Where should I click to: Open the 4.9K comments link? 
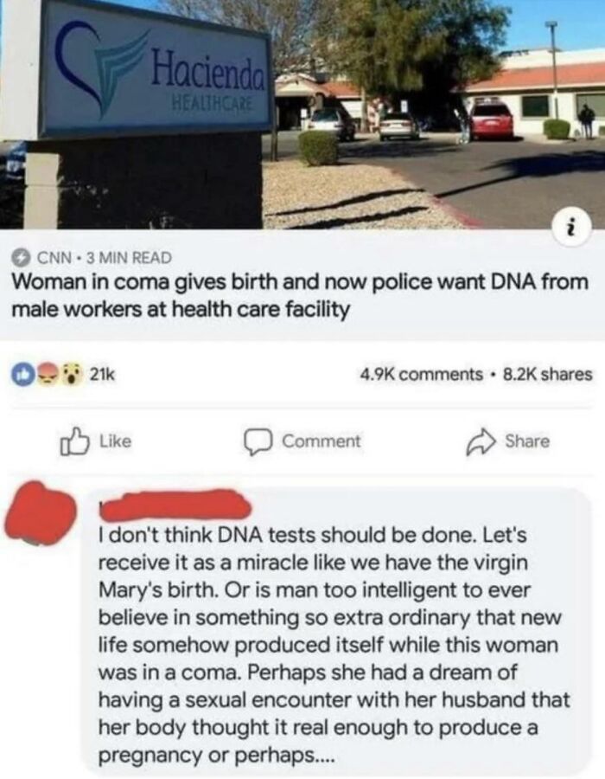[421, 374]
